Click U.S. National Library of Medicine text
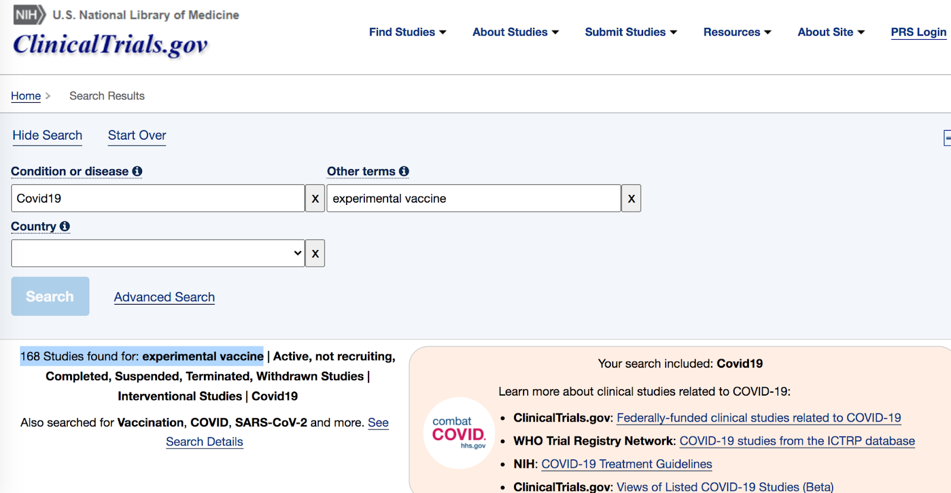 click(146, 15)
